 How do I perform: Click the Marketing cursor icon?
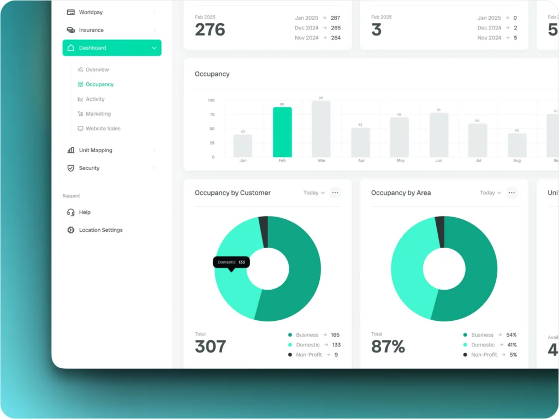(x=81, y=113)
